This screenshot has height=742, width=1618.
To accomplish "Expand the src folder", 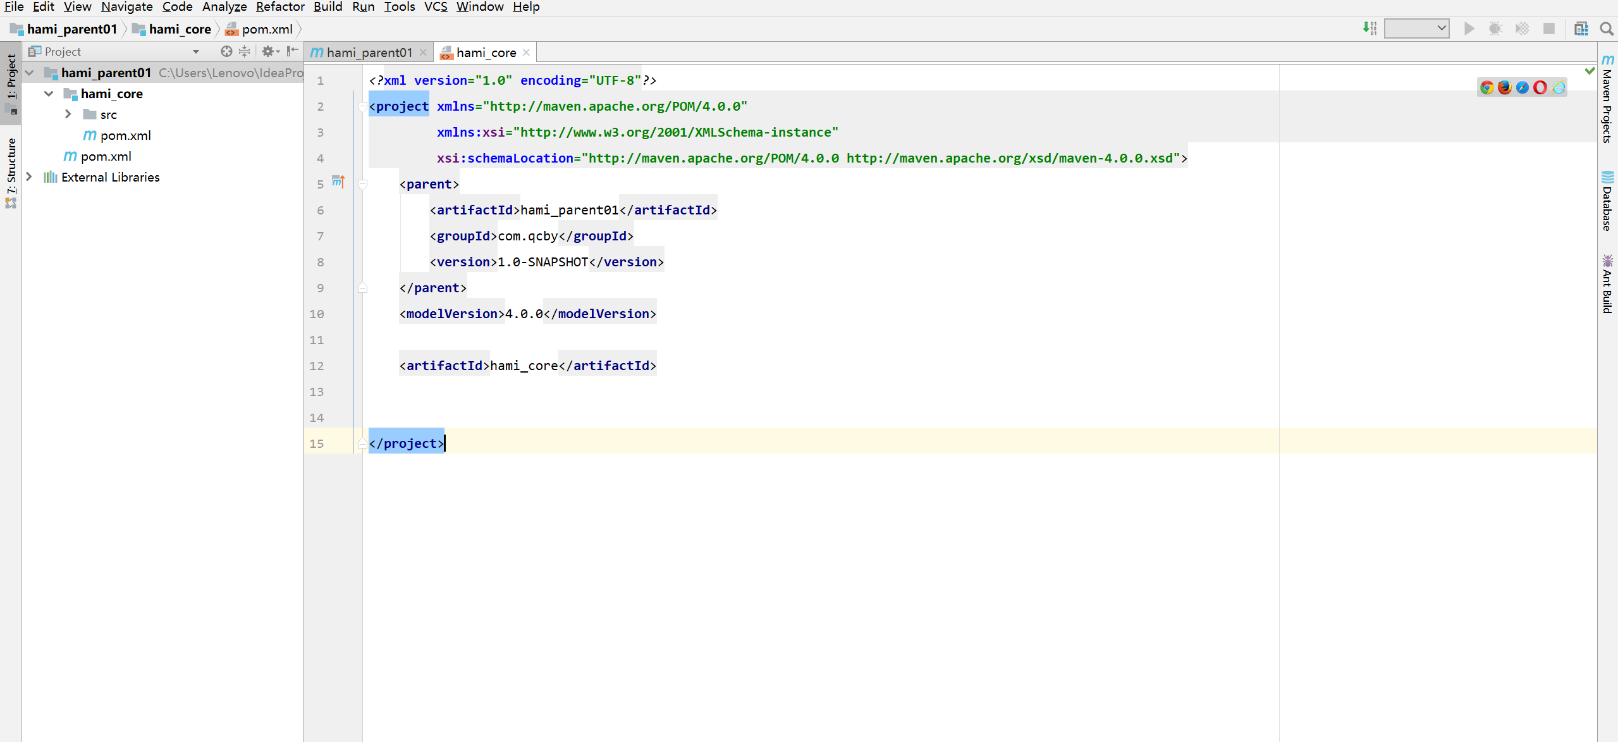I will pyautogui.click(x=68, y=114).
